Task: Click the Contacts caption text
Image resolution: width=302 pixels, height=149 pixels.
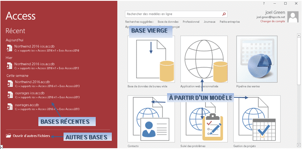Action: [x=133, y=146]
